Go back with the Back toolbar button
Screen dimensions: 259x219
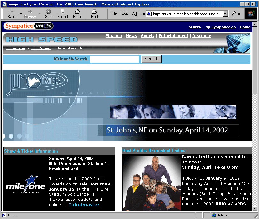click(x=12, y=14)
